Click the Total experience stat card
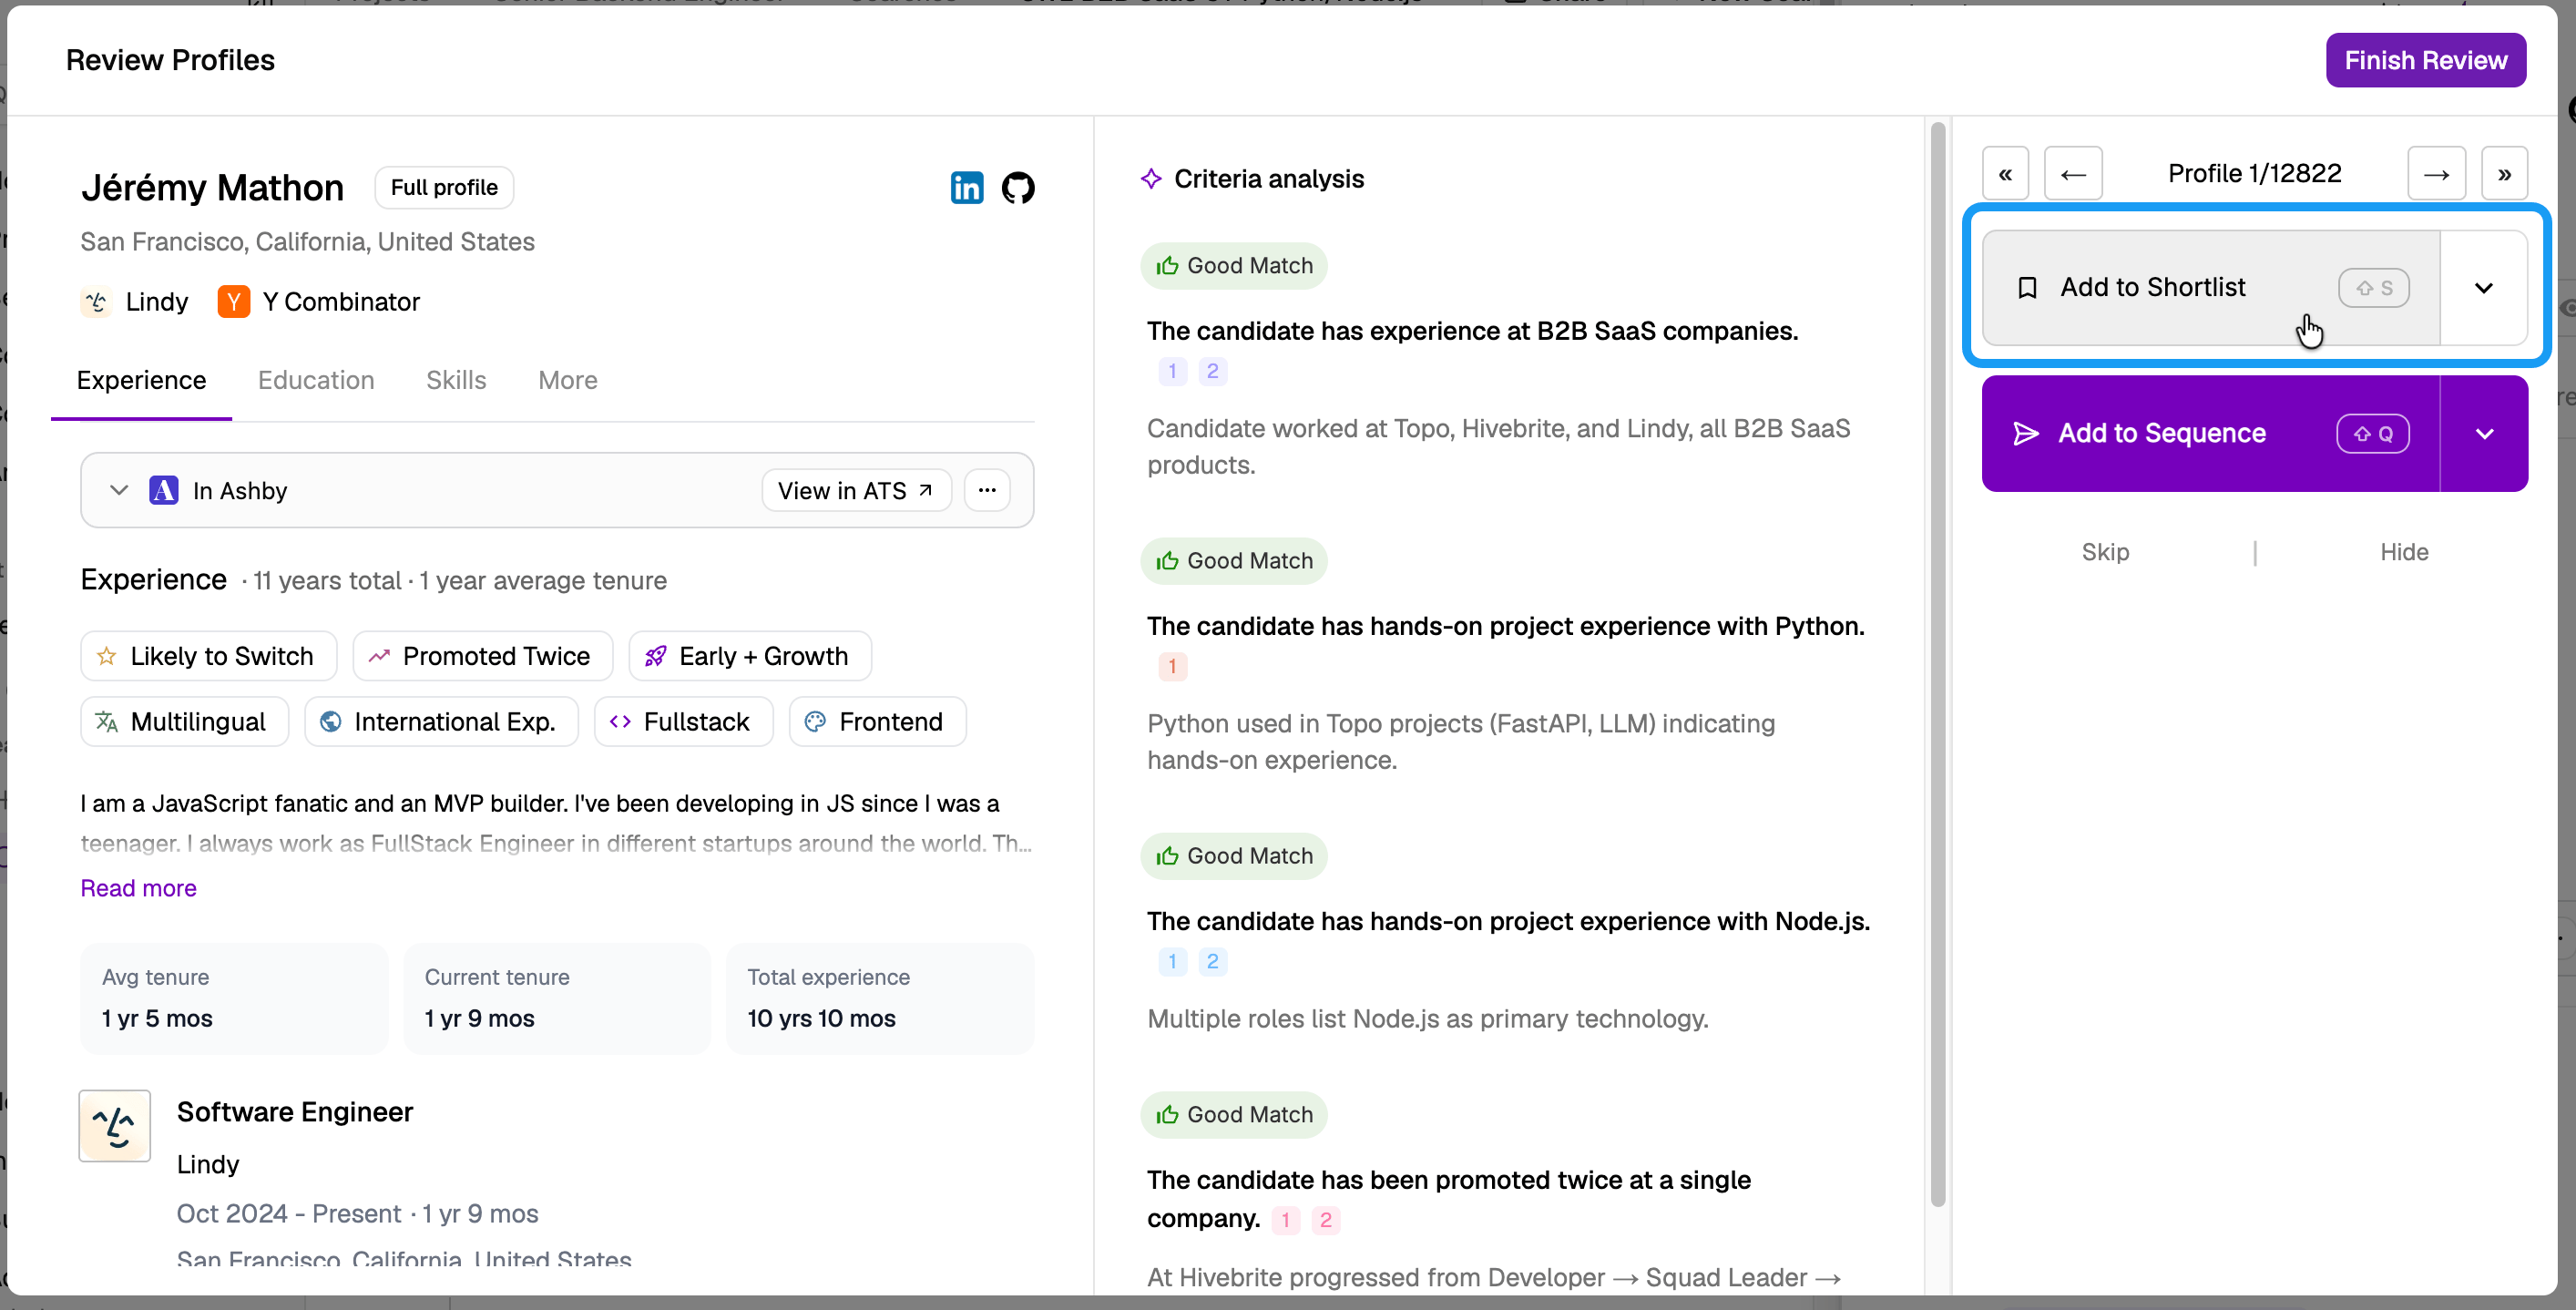Image resolution: width=2576 pixels, height=1310 pixels. point(880,998)
